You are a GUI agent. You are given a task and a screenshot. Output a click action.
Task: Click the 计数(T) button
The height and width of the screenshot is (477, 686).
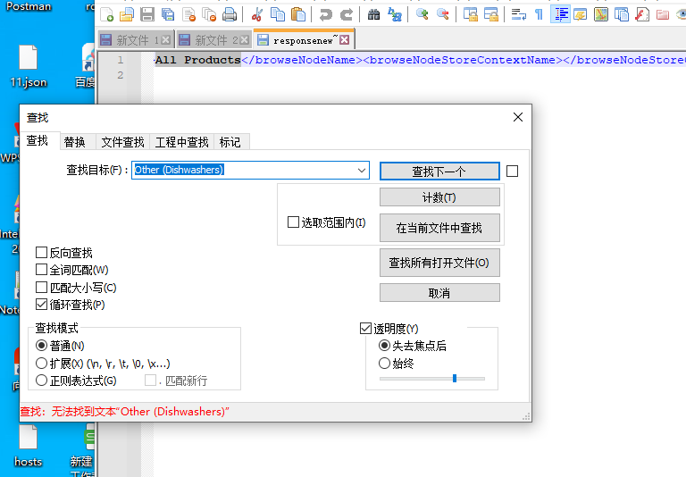(439, 197)
